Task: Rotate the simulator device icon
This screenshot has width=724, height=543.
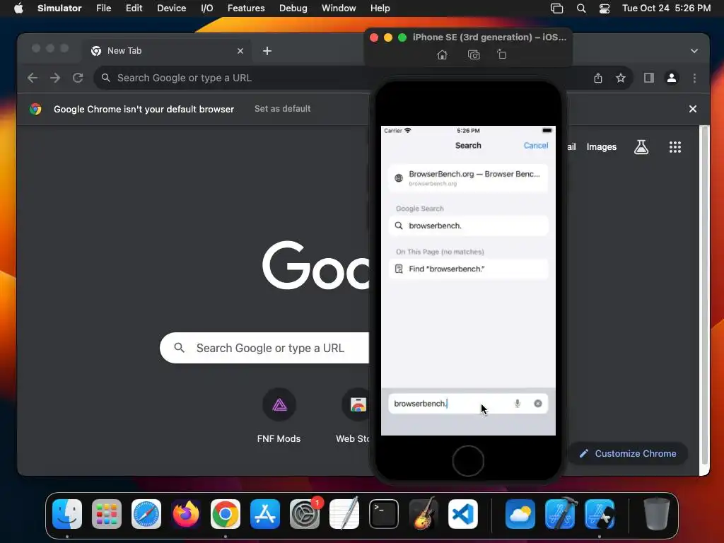Action: point(502,54)
